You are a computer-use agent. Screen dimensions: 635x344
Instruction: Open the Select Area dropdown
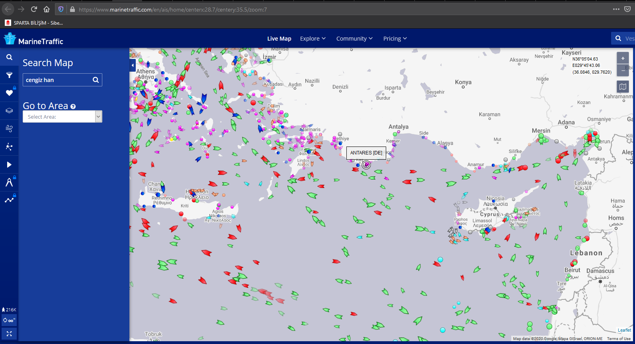63,117
